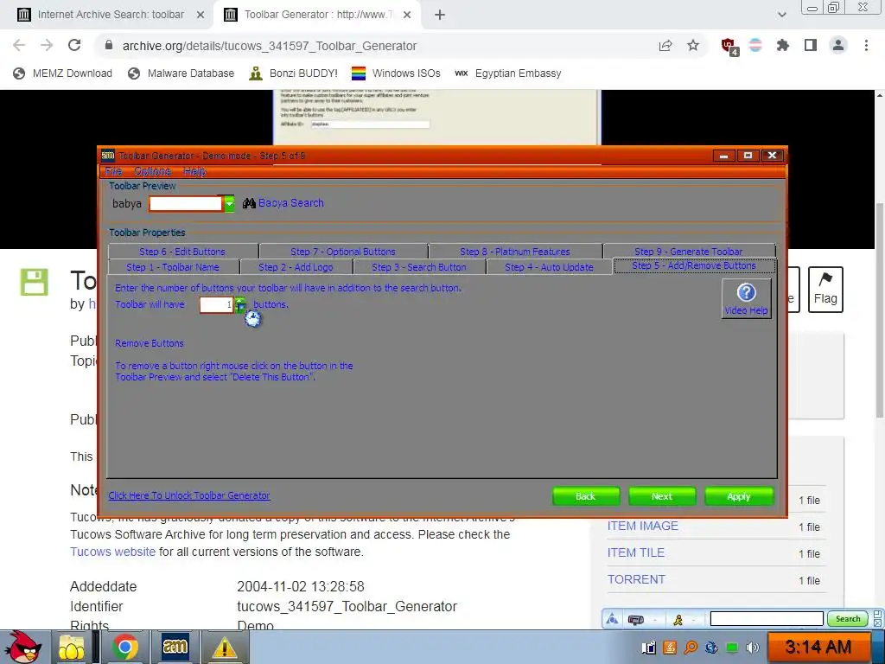Viewport: 885px width, 664px height.
Task: Click the mailbox icon in deskbar
Action: tap(636, 619)
